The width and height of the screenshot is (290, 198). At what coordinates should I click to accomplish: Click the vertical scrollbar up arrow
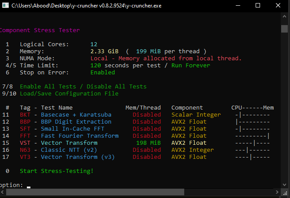[x=284, y=16]
